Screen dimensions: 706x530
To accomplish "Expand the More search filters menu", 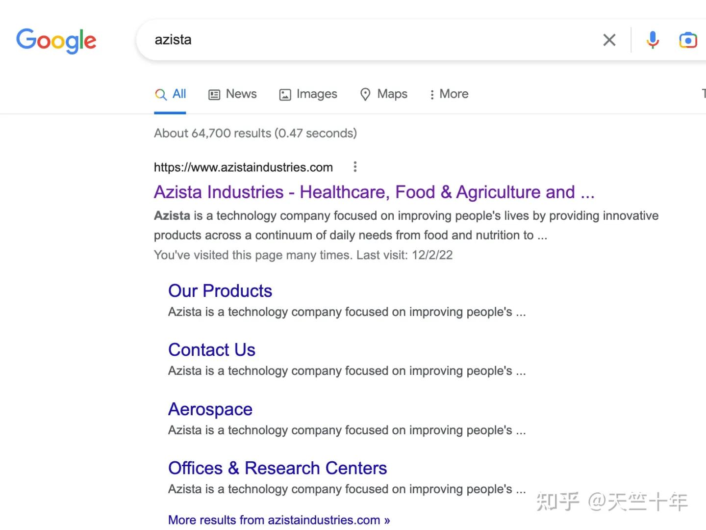I will tap(449, 94).
